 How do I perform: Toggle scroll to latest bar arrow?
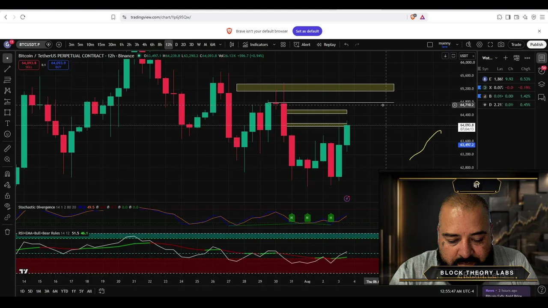(445, 56)
